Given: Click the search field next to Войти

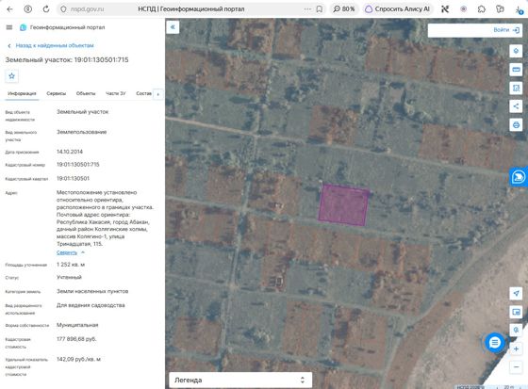Looking at the screenshot, I should tap(460, 30).
